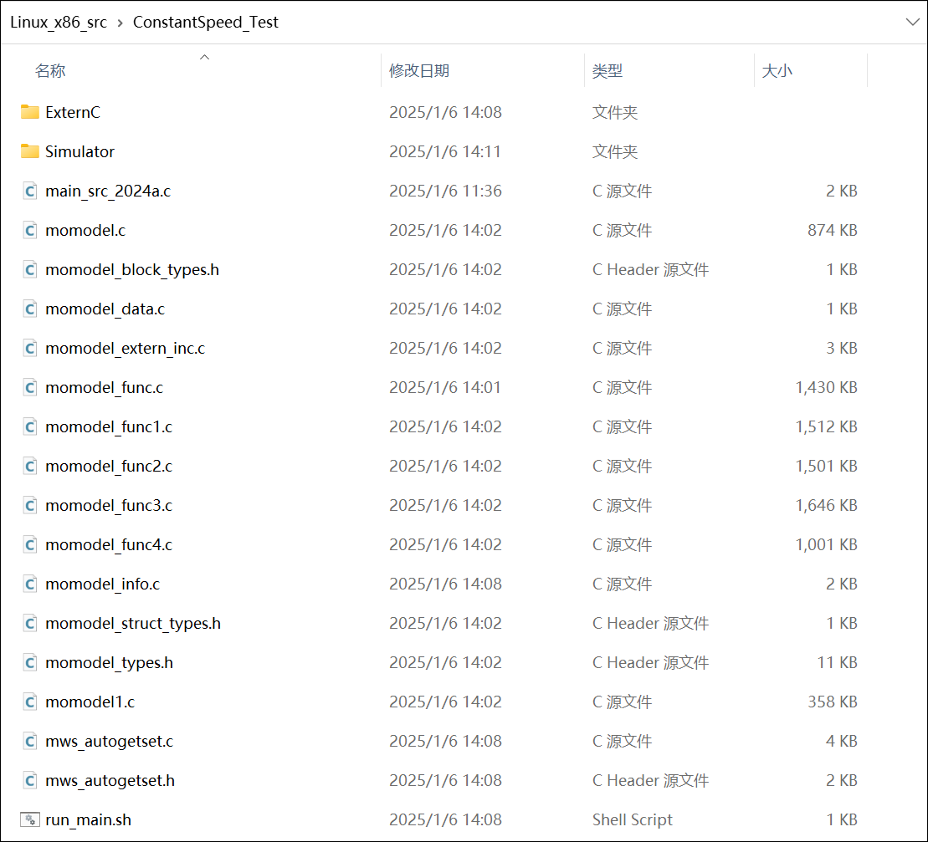This screenshot has height=842, width=928.
Task: Select the run_main.sh shell script icon
Action: tap(30, 819)
